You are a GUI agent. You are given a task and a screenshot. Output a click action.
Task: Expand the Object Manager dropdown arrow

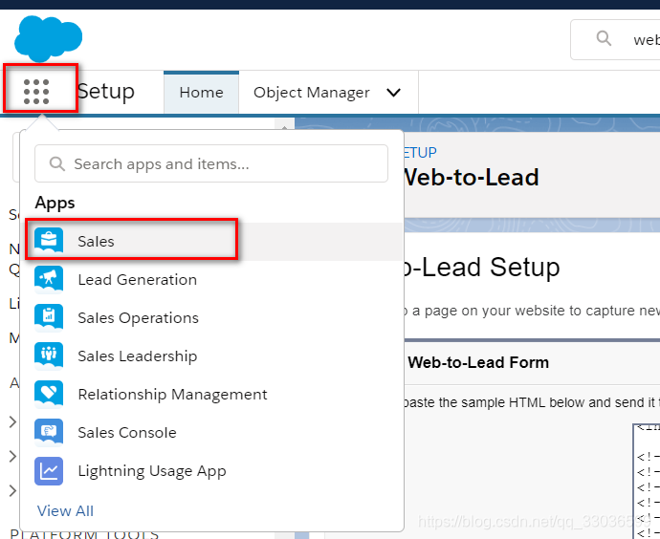[393, 92]
